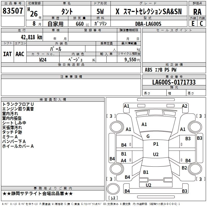Click the [レス] spare tire label
This screenshot has height=207, width=207.
click(x=113, y=198)
